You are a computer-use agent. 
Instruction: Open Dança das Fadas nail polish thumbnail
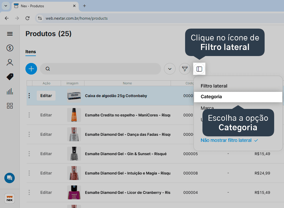(x=74, y=134)
